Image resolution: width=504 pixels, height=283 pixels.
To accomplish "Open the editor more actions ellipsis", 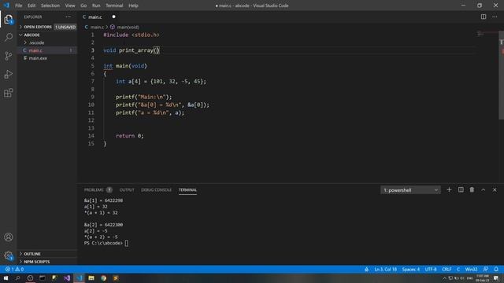I will point(495,17).
